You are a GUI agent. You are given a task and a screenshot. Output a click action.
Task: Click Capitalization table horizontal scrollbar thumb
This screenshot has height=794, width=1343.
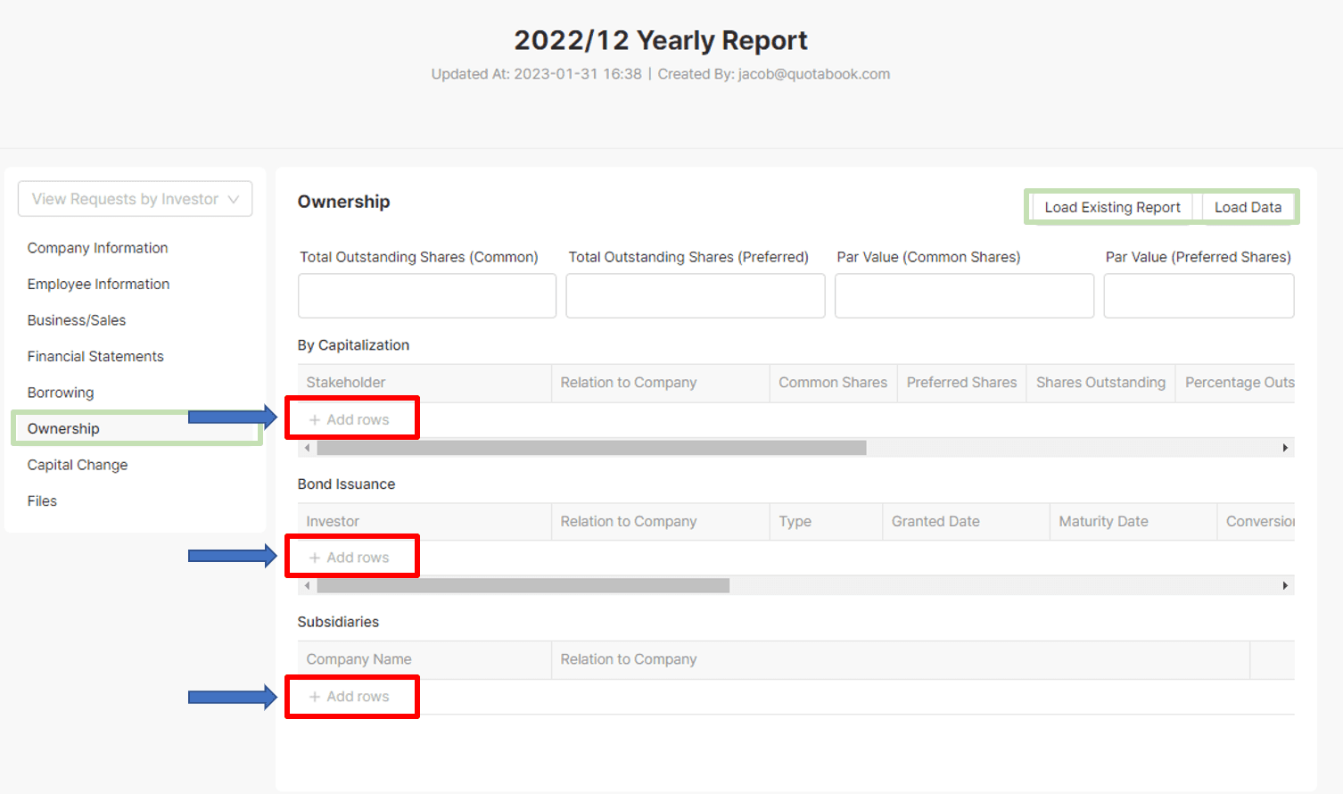coord(591,448)
